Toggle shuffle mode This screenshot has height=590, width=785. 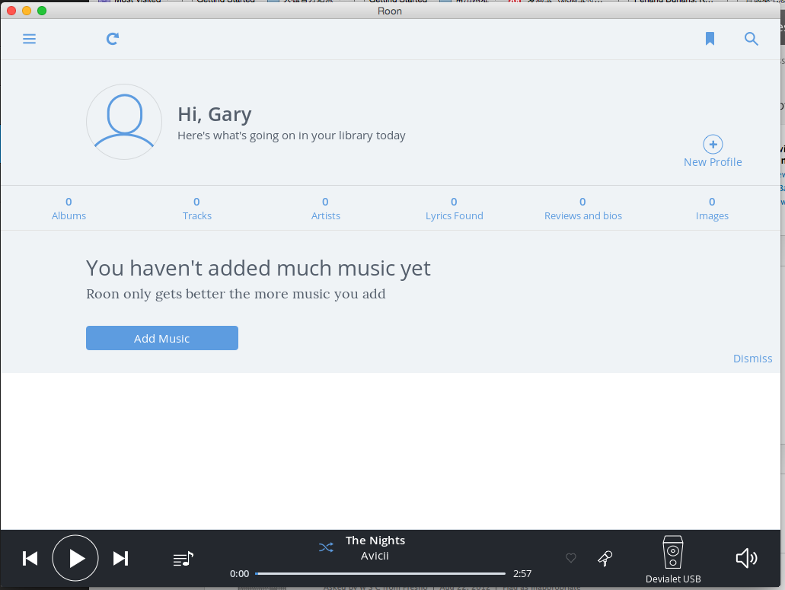coord(326,547)
